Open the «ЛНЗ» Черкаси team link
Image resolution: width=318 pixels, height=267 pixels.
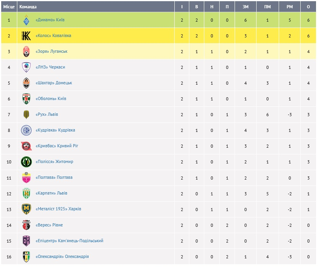[x=50, y=67]
